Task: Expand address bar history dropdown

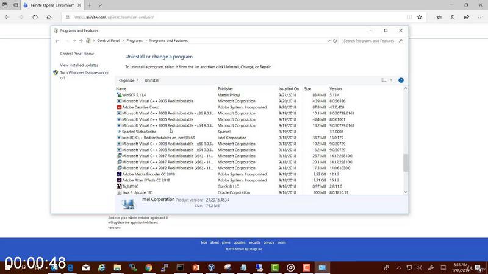Action: tap(329, 41)
